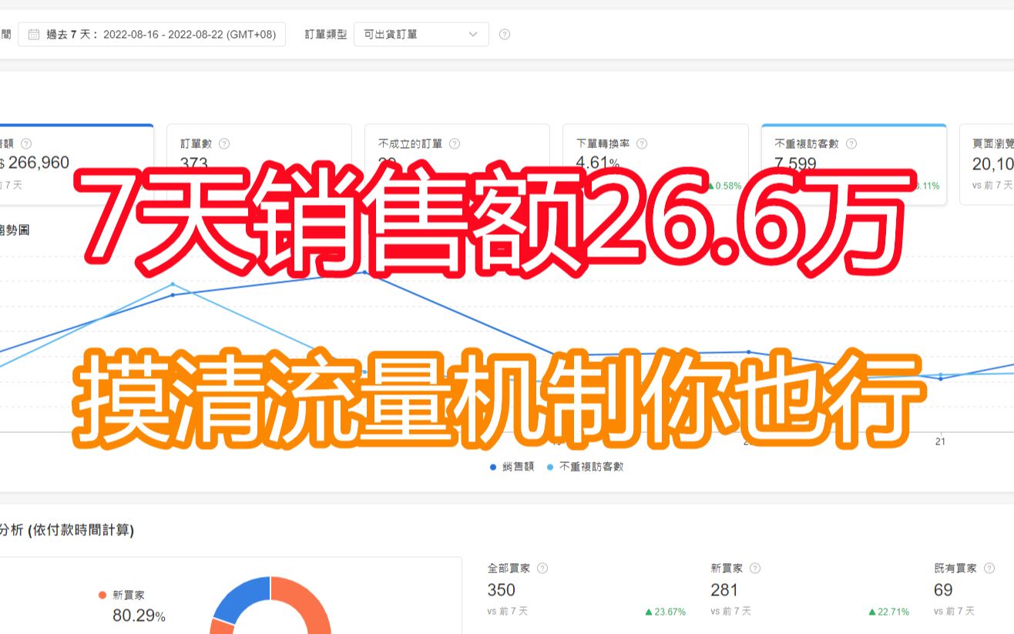Click the 23.67% growth figure

tap(665, 612)
